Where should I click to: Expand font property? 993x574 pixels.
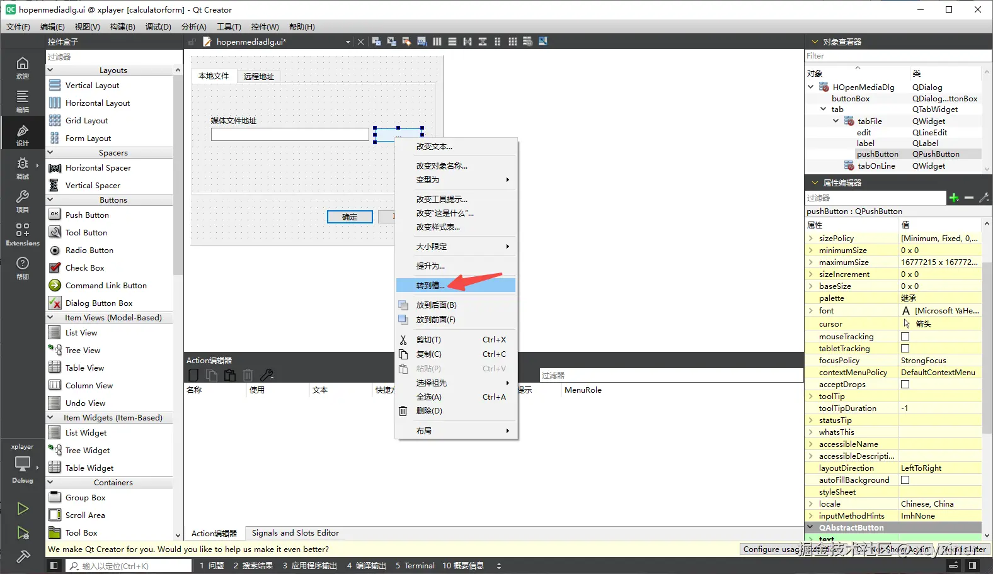tap(811, 310)
